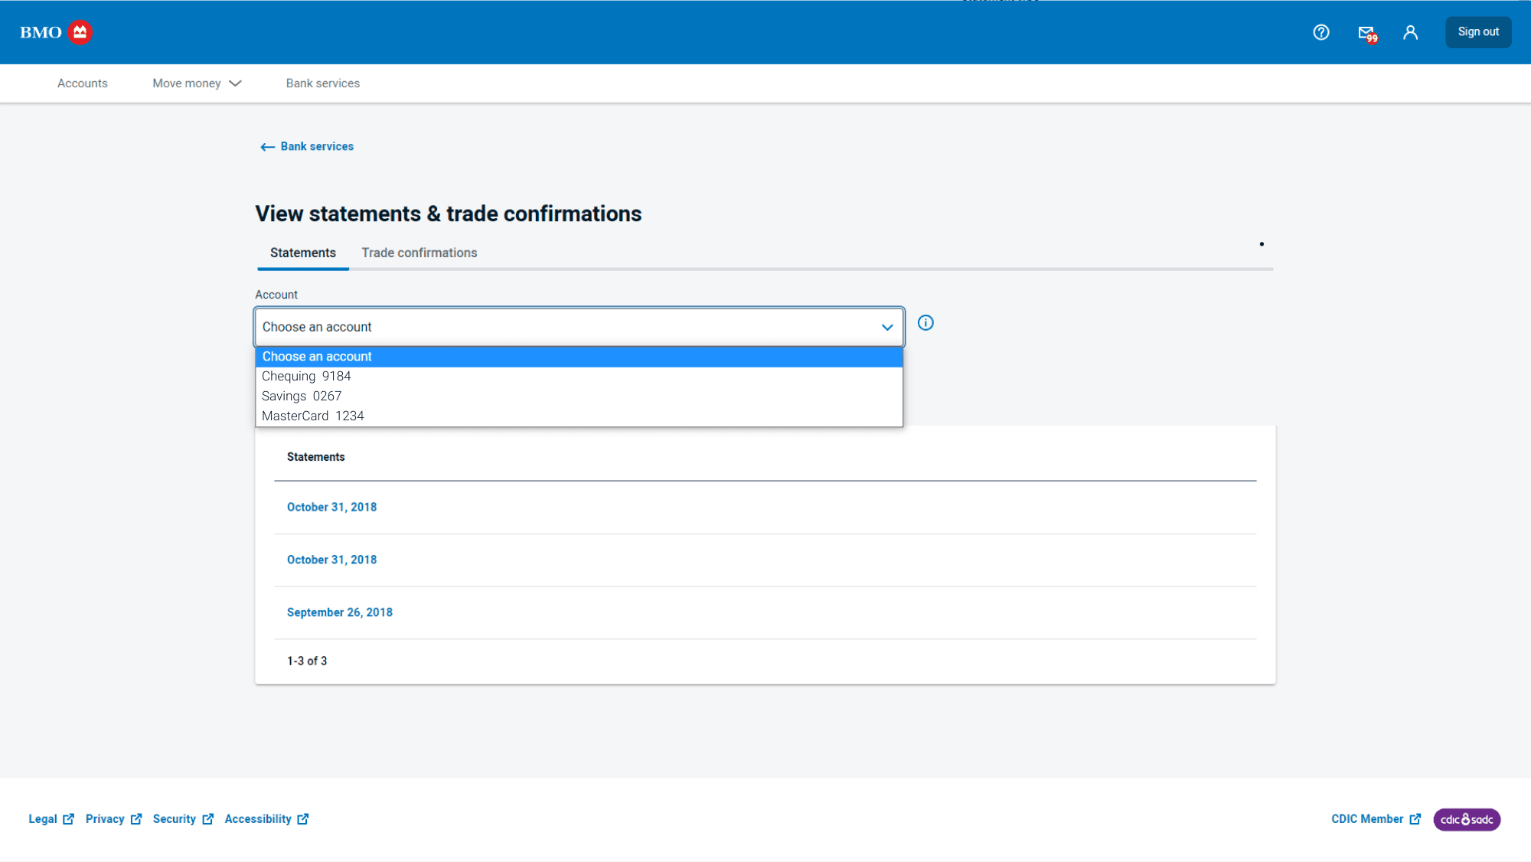
Task: Open the help question mark icon
Action: pos(1321,32)
